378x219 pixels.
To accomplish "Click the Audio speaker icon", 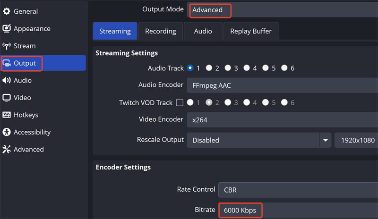I will click(7, 81).
